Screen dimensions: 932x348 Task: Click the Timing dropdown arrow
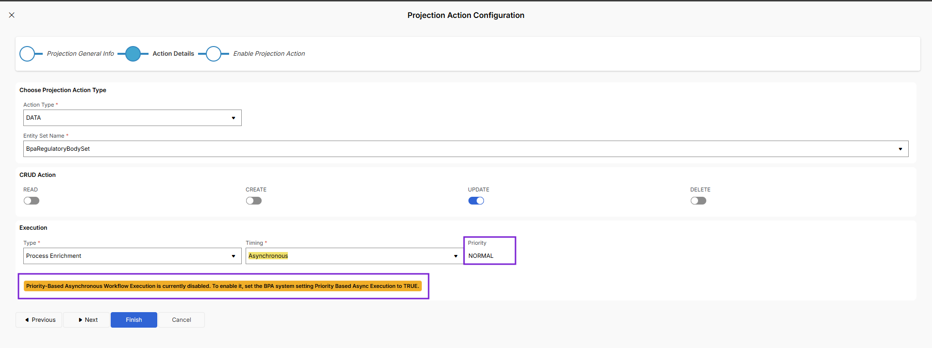pos(456,256)
